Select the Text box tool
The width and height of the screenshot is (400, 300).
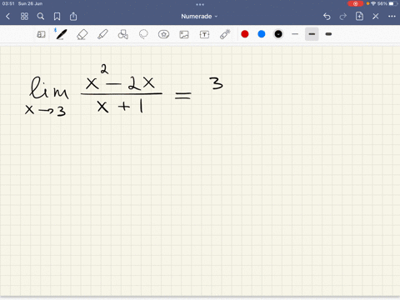click(204, 34)
